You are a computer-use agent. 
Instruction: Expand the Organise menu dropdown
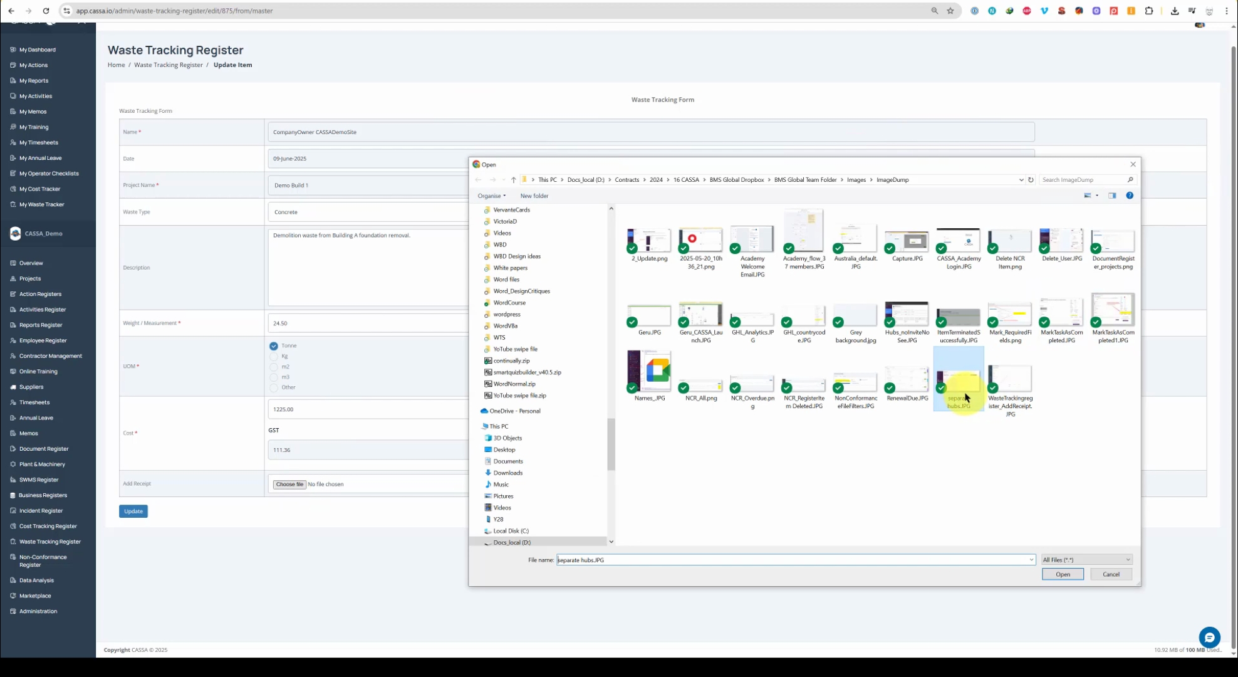(x=491, y=196)
